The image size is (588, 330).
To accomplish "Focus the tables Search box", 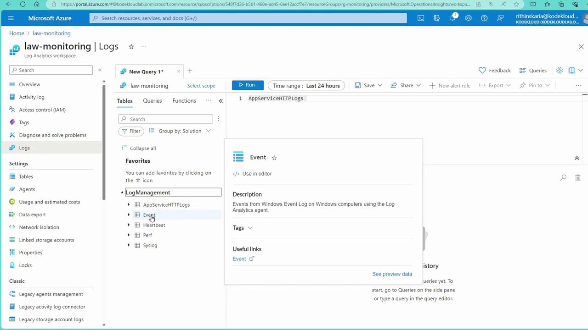I will click(x=165, y=119).
